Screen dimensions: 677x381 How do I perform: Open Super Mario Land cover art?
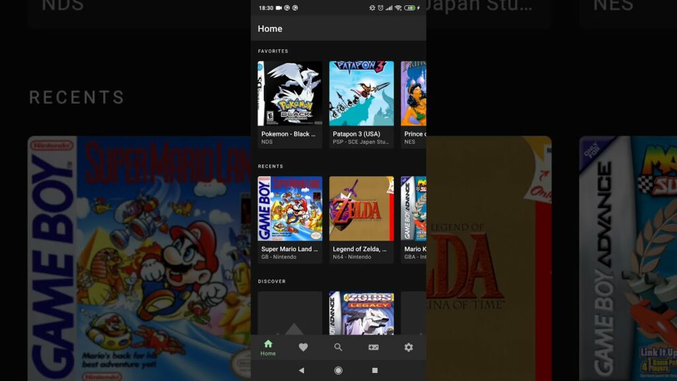[290, 208]
